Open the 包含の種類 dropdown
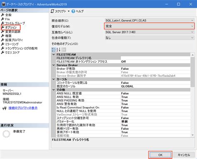Screen dimensions: 197x159 [149, 38]
